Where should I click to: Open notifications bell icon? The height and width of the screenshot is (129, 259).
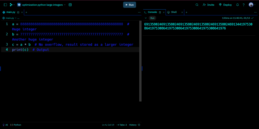point(238,5)
